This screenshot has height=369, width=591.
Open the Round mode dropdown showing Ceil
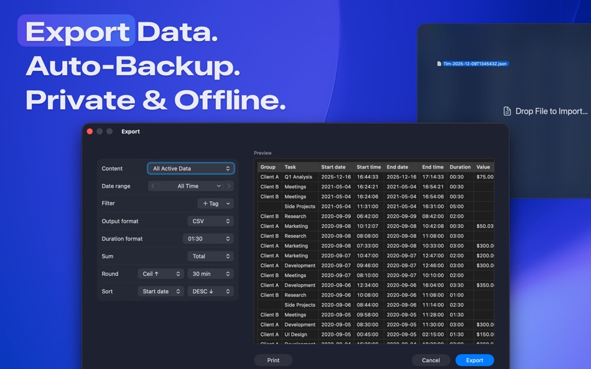click(x=161, y=273)
